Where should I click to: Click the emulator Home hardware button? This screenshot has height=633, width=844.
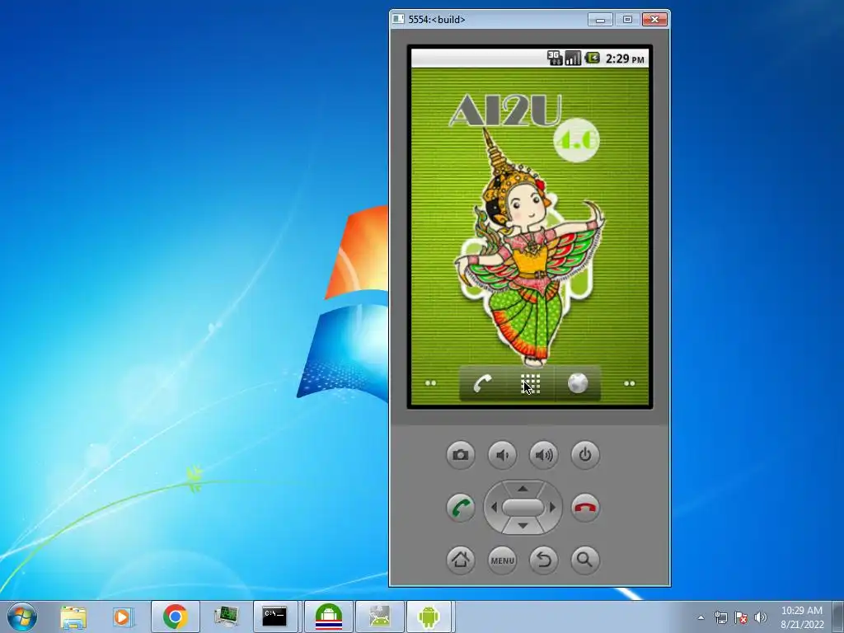click(460, 560)
